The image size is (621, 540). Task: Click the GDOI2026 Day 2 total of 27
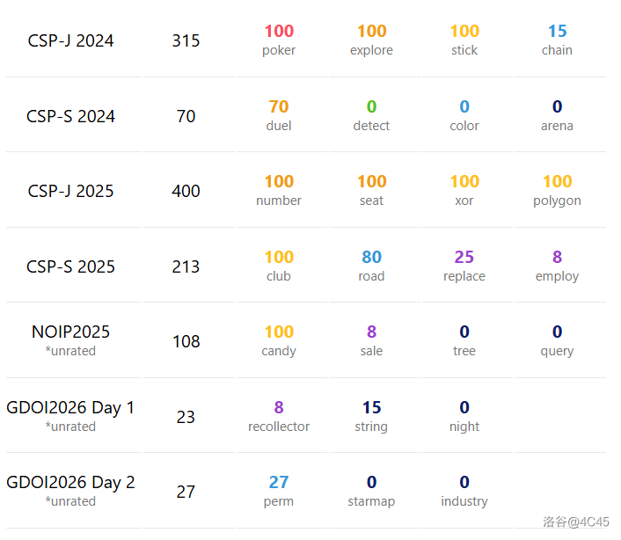[186, 492]
